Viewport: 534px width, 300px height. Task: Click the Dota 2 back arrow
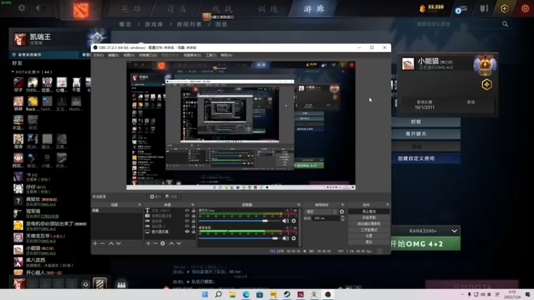point(38,8)
